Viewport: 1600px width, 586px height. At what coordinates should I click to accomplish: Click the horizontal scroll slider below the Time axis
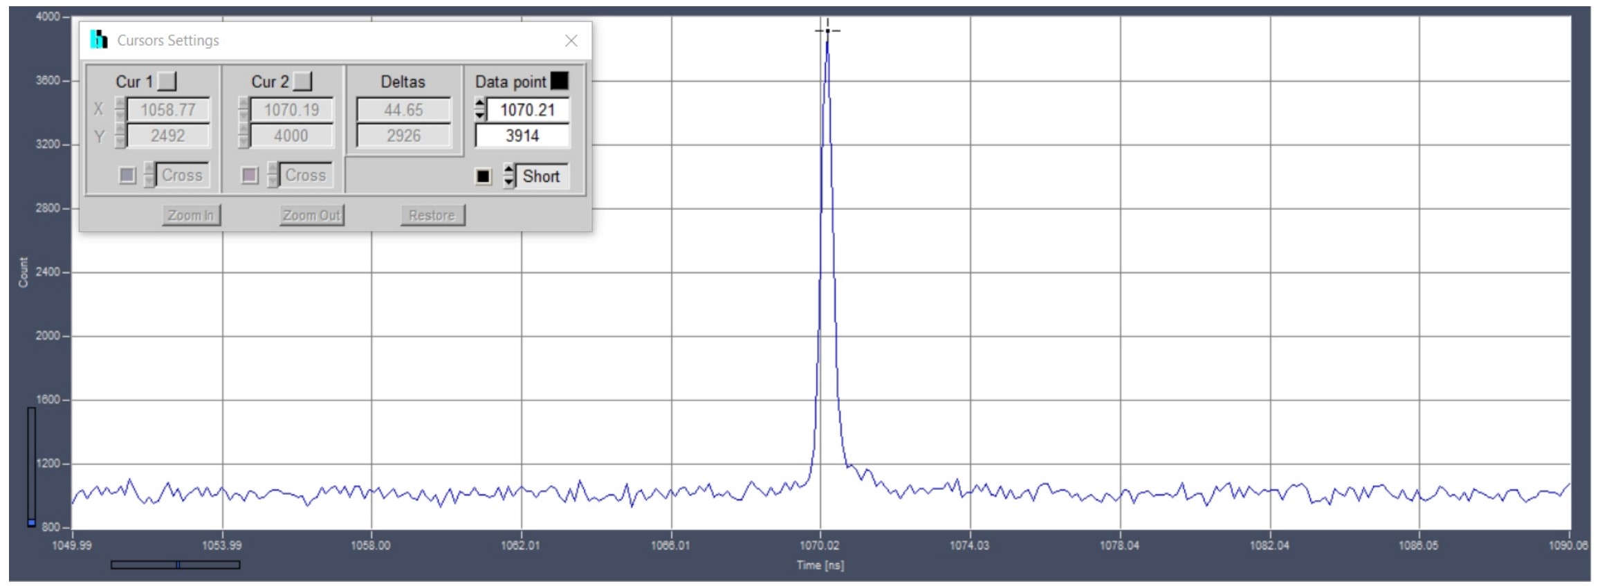[176, 565]
